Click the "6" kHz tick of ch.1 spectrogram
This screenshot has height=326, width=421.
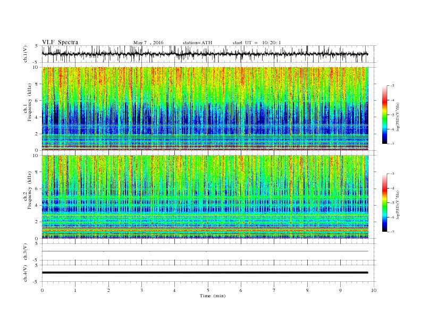coord(37,101)
